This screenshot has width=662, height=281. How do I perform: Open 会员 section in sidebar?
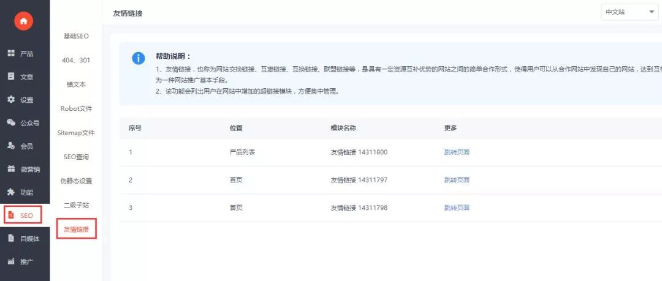click(25, 146)
